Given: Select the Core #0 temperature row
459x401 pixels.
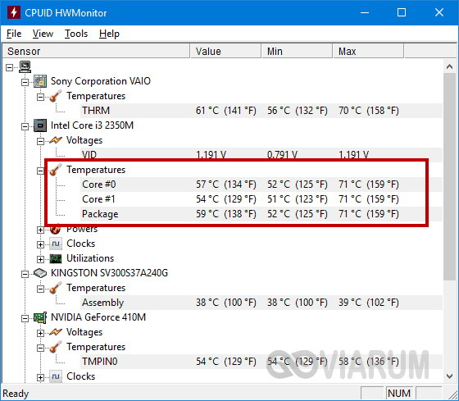Looking at the screenshot, I should point(261,185).
